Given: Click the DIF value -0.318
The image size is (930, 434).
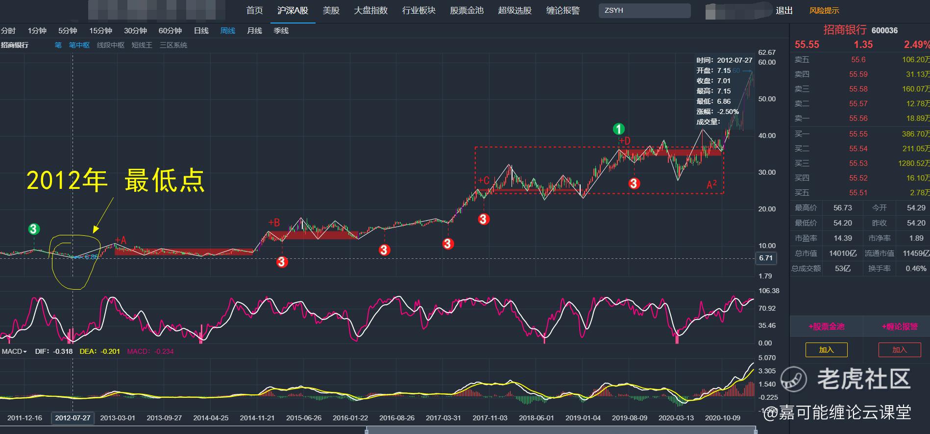Looking at the screenshot, I should click(x=63, y=351).
